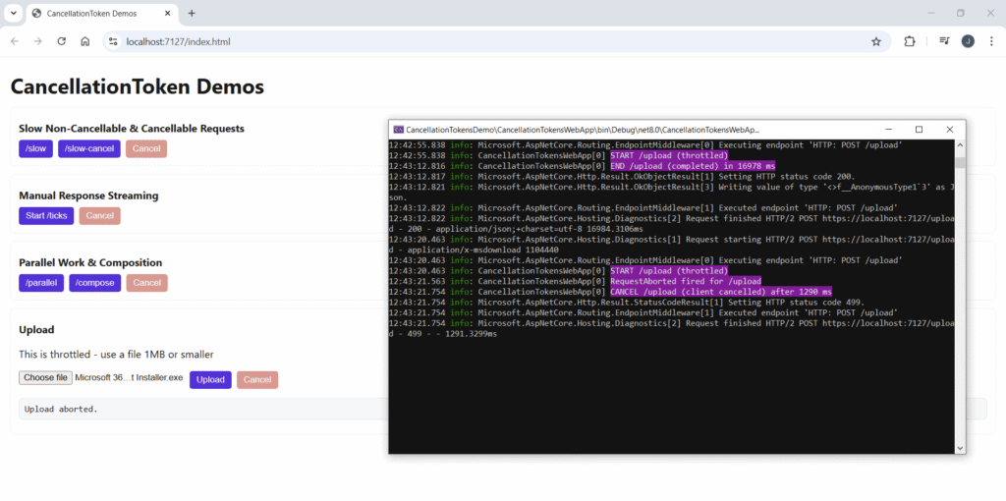Click 'CANCEL /upload (client cancelled) after 1290 ms' line
The image size is (1006, 501).
tap(720, 291)
